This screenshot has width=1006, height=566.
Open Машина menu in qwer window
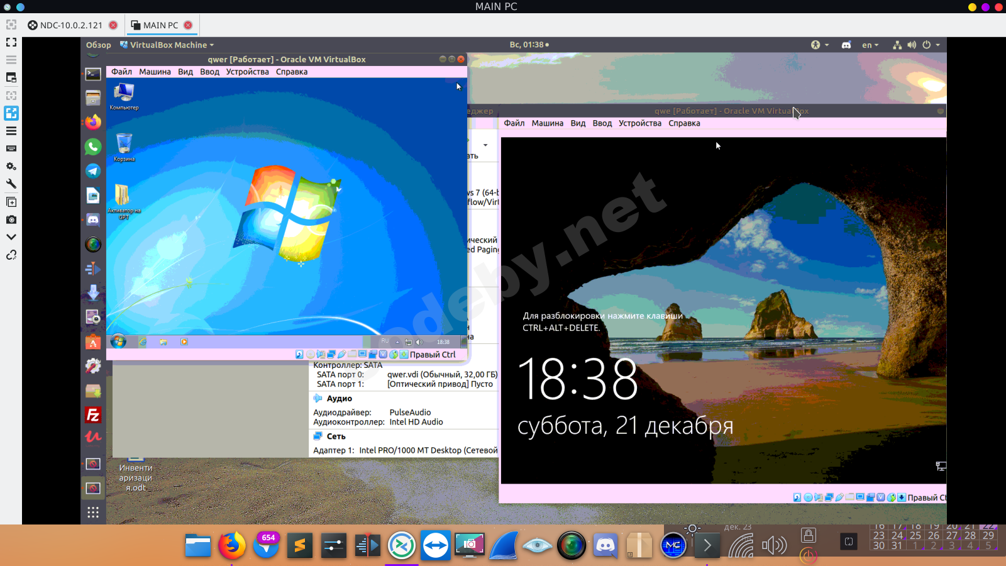click(x=155, y=72)
